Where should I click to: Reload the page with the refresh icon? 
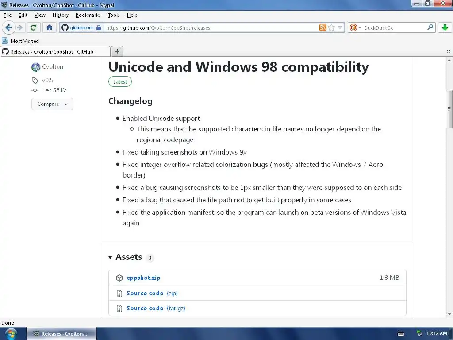click(33, 27)
